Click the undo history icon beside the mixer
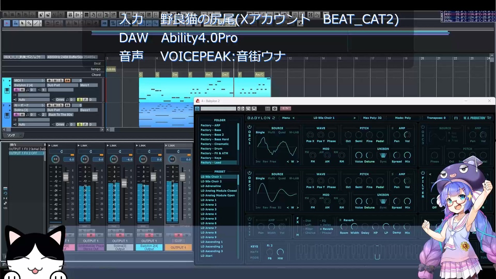 click(x=5, y=193)
